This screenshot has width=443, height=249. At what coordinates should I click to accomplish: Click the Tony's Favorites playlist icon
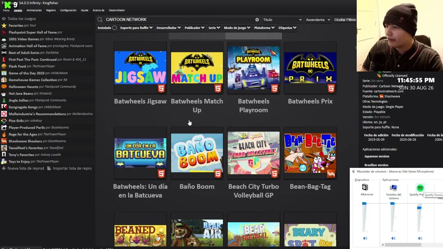(4, 155)
